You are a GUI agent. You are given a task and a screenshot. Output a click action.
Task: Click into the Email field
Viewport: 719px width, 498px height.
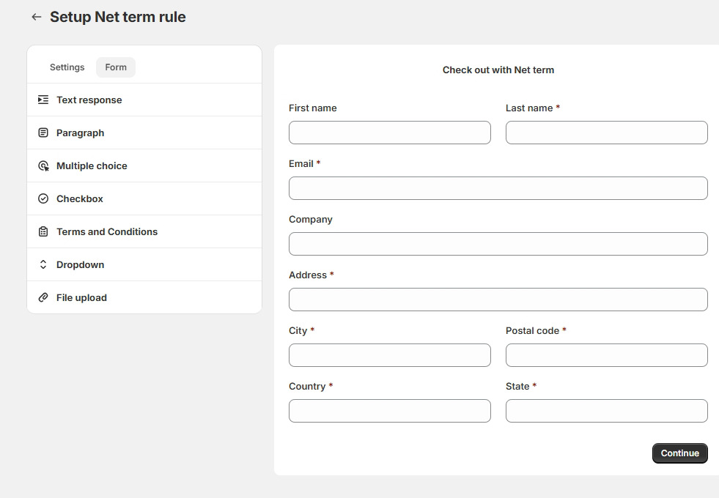pyautogui.click(x=498, y=188)
